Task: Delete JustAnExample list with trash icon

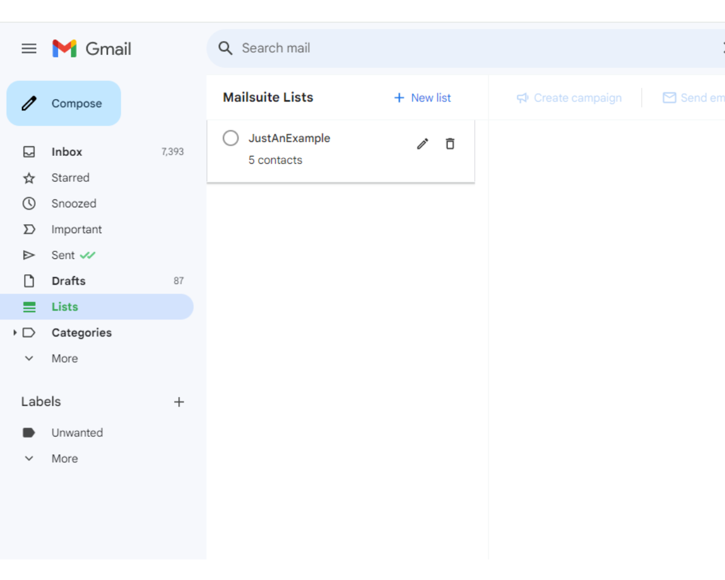Action: (450, 144)
